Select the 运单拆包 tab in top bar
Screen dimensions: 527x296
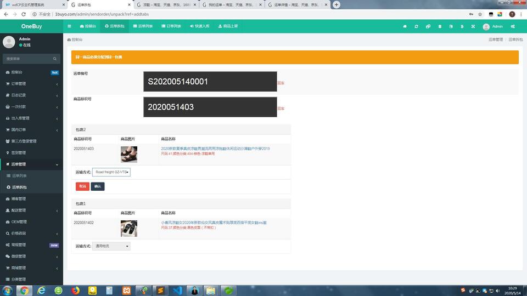pos(115,26)
